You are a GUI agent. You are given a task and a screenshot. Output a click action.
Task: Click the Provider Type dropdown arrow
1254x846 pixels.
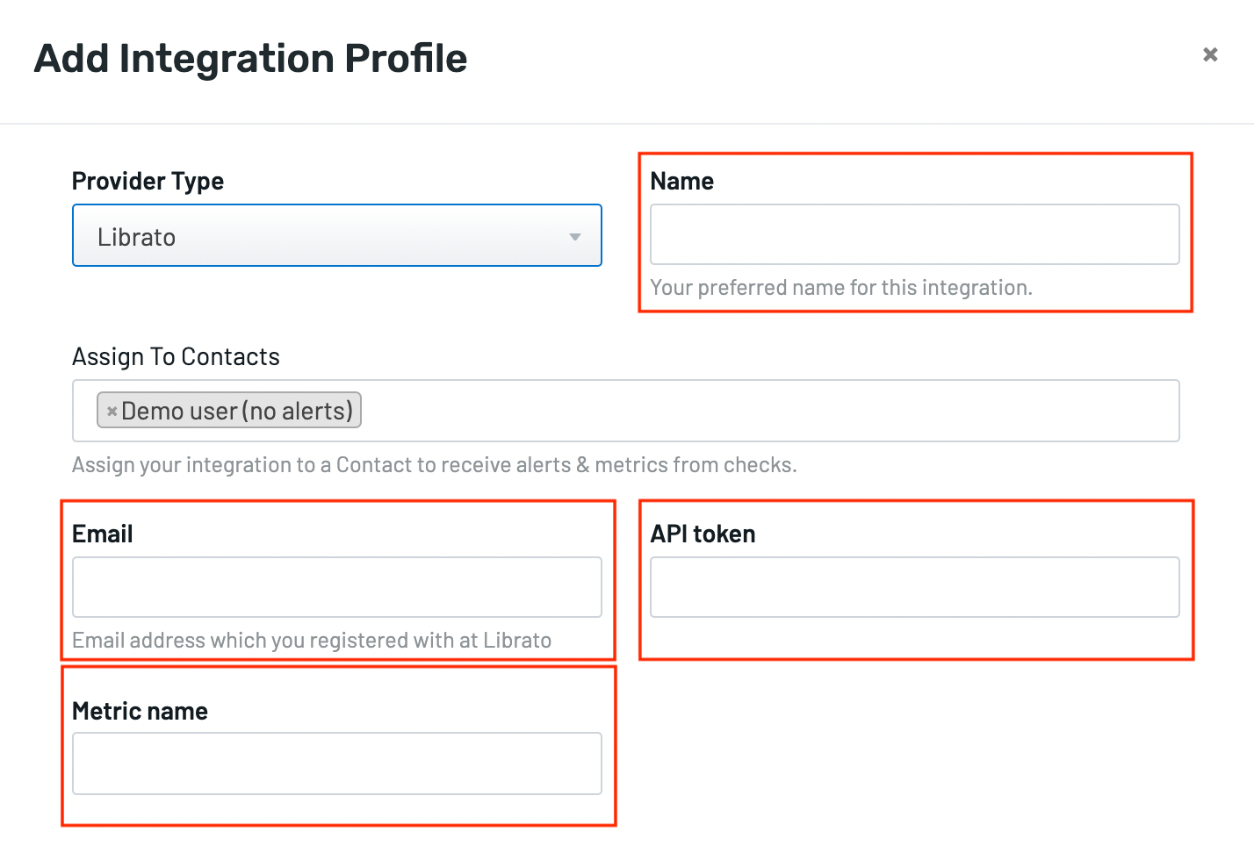point(575,237)
